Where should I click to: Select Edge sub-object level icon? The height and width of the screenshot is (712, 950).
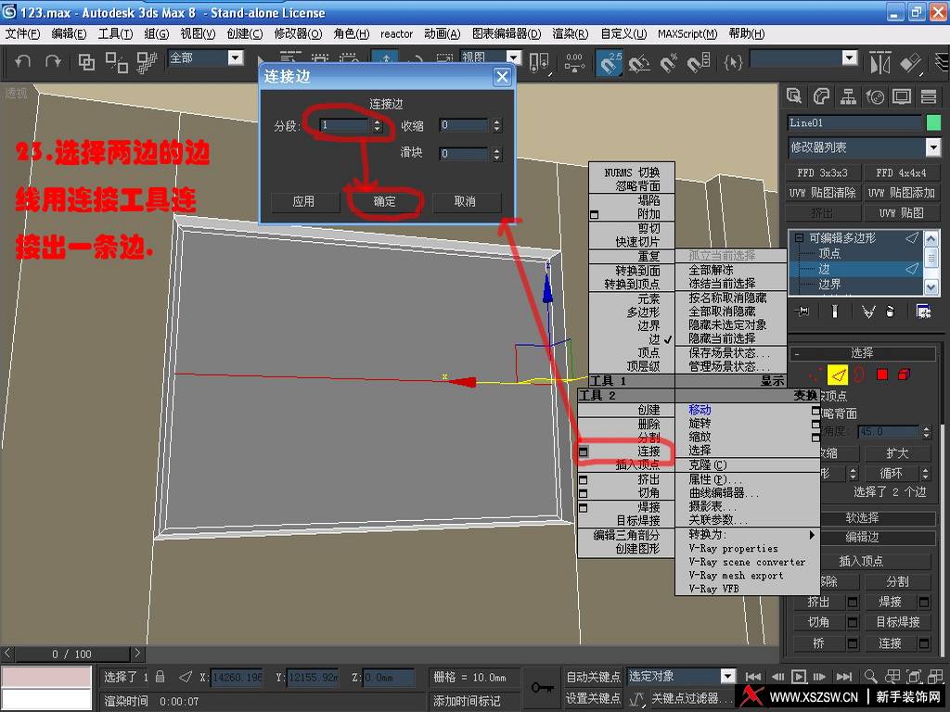coord(838,375)
